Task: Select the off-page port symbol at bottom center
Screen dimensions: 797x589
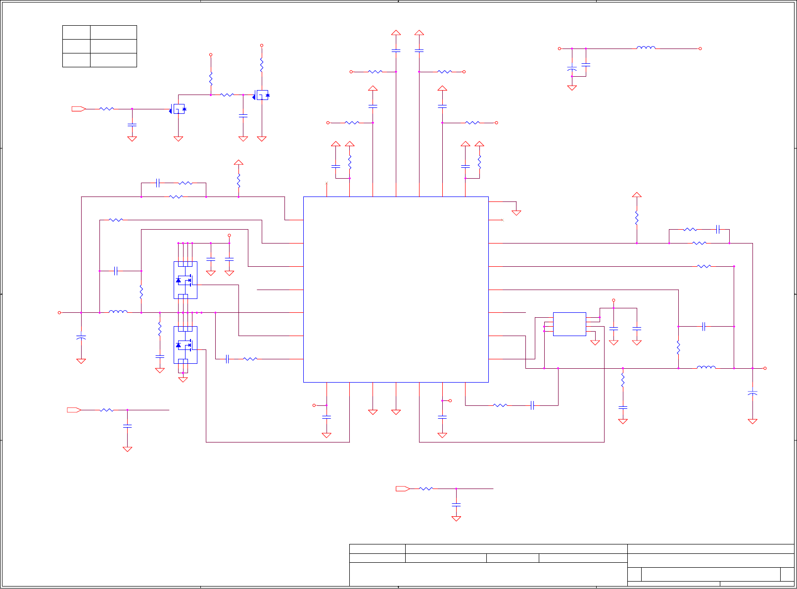Action: 403,489
